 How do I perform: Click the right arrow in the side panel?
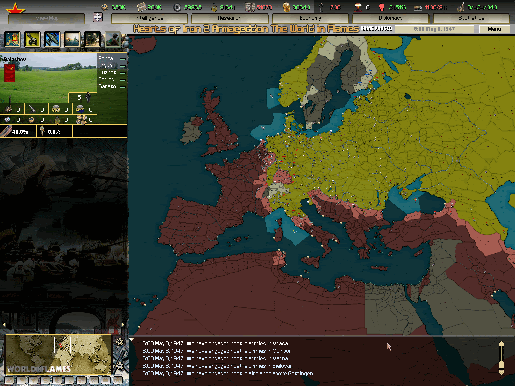(123, 324)
